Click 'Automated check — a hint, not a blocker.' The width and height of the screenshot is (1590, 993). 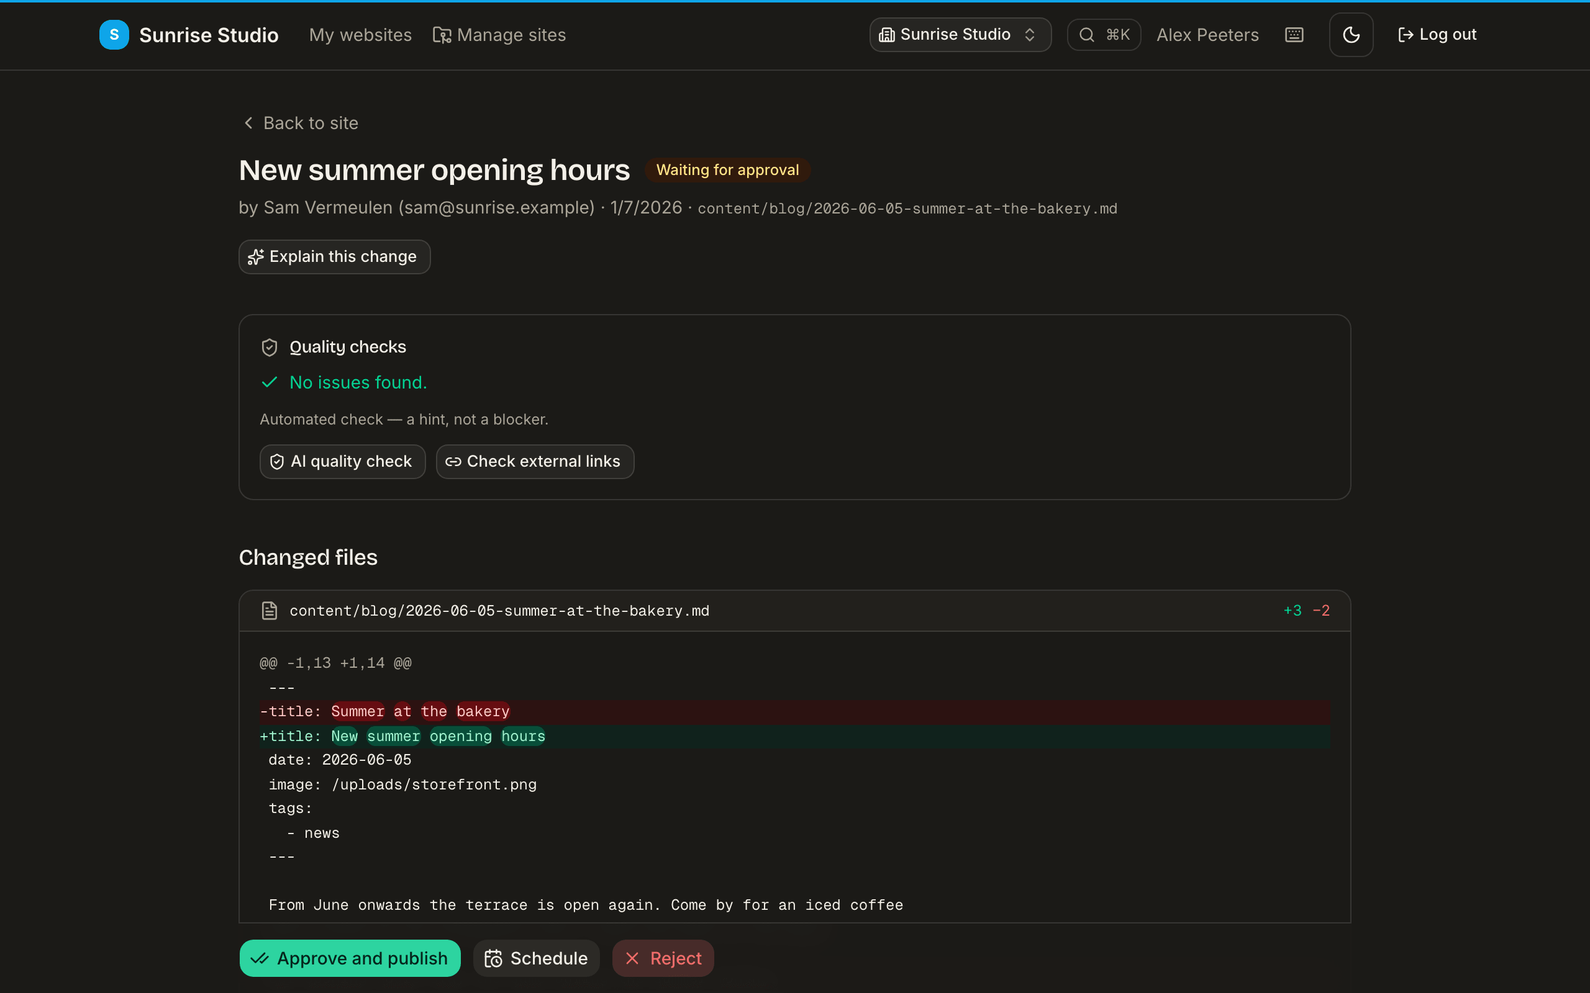(x=404, y=420)
